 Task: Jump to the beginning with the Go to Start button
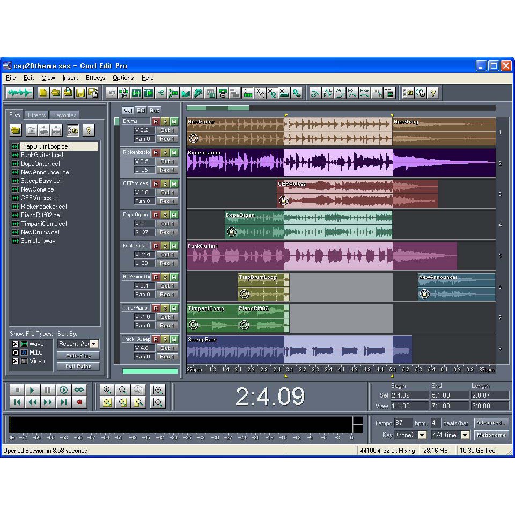pos(17,402)
